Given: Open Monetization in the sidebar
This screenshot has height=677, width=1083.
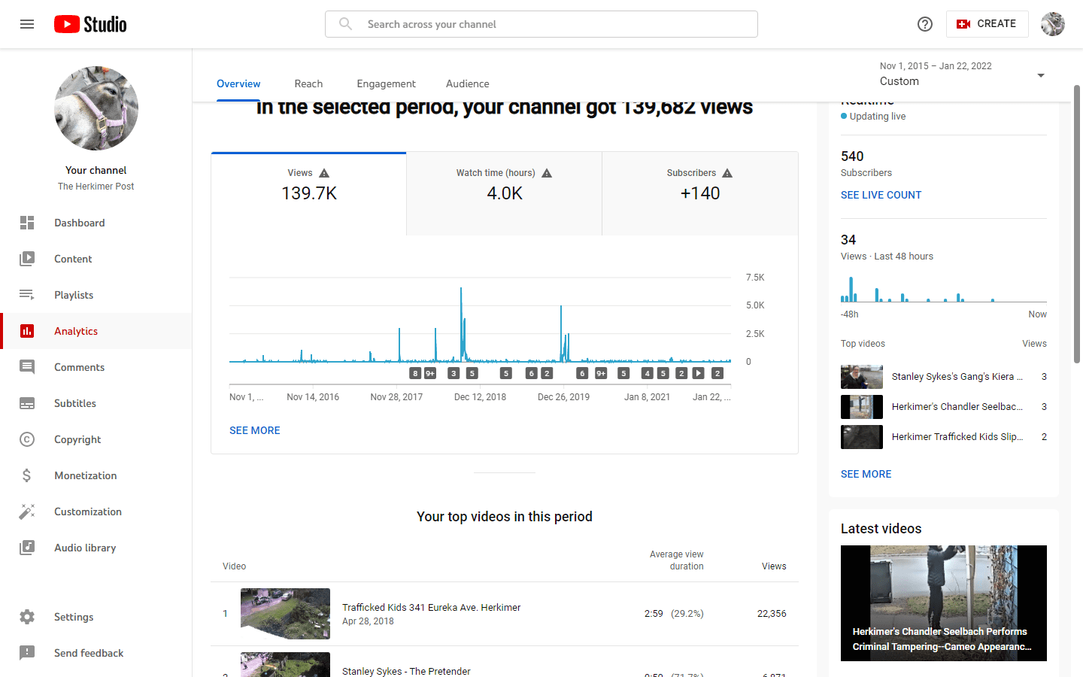Looking at the screenshot, I should click(96, 475).
